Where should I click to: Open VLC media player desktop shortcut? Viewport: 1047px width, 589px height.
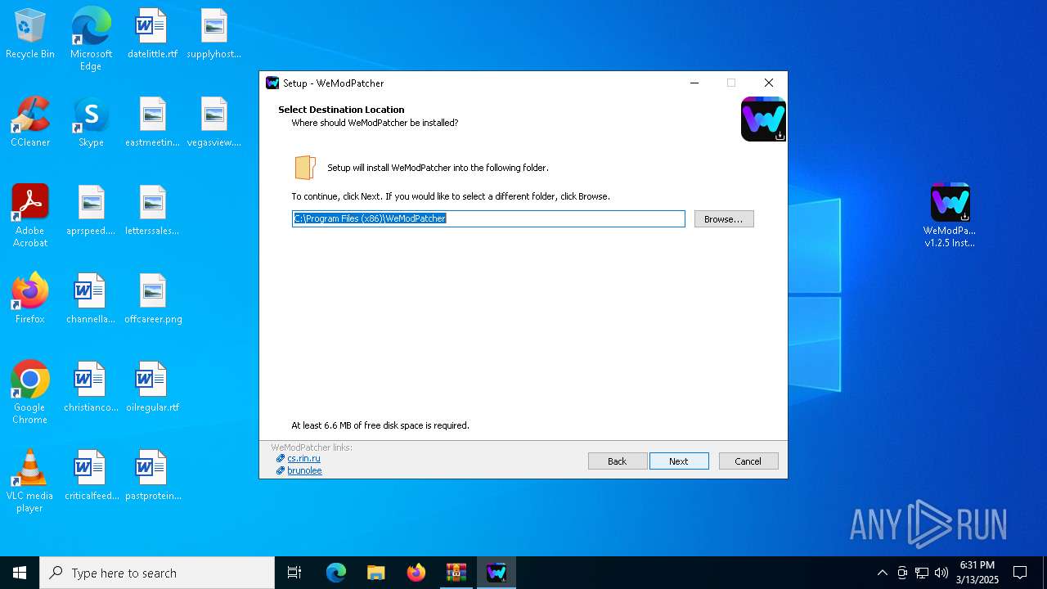30,481
